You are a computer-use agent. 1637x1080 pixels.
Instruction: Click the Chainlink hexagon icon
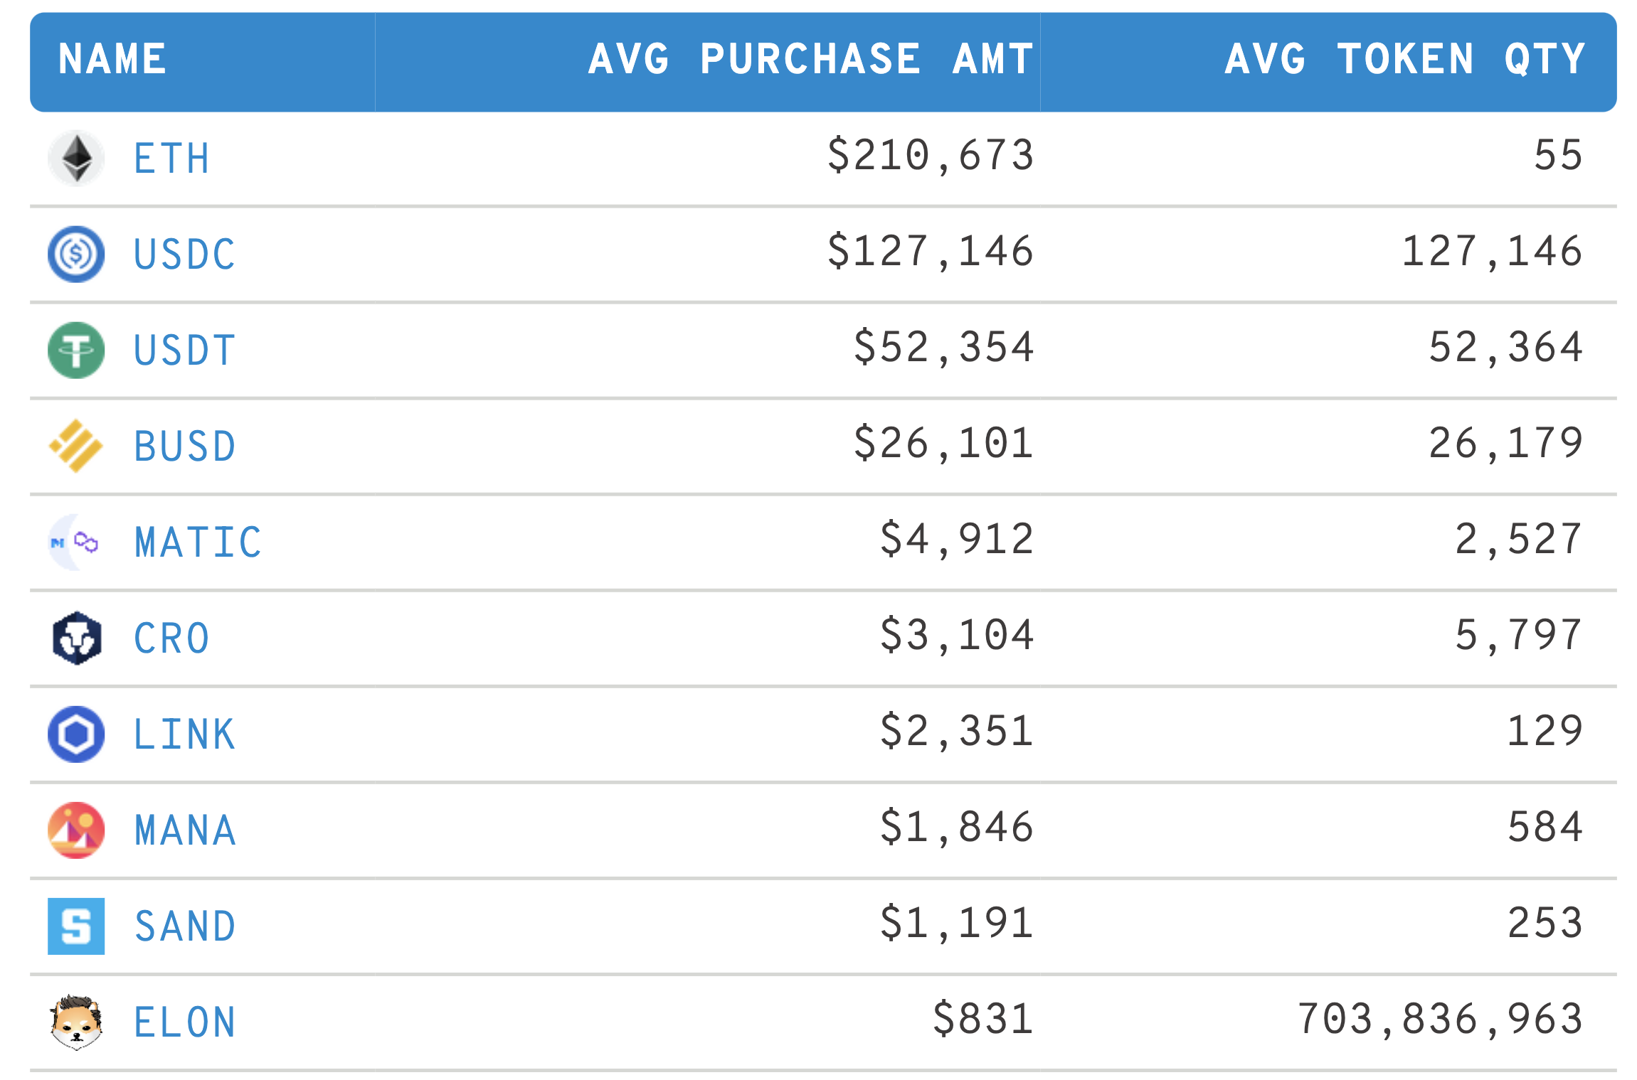[76, 734]
